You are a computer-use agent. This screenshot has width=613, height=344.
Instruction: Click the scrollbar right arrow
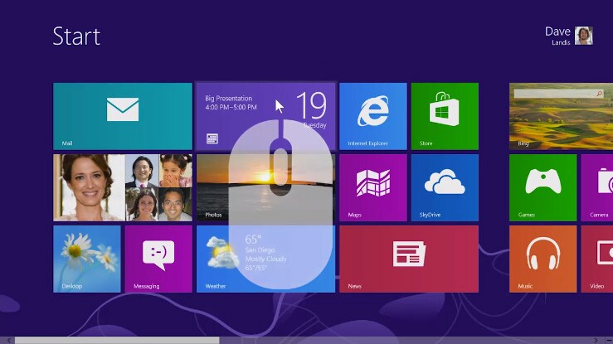pos(596,341)
